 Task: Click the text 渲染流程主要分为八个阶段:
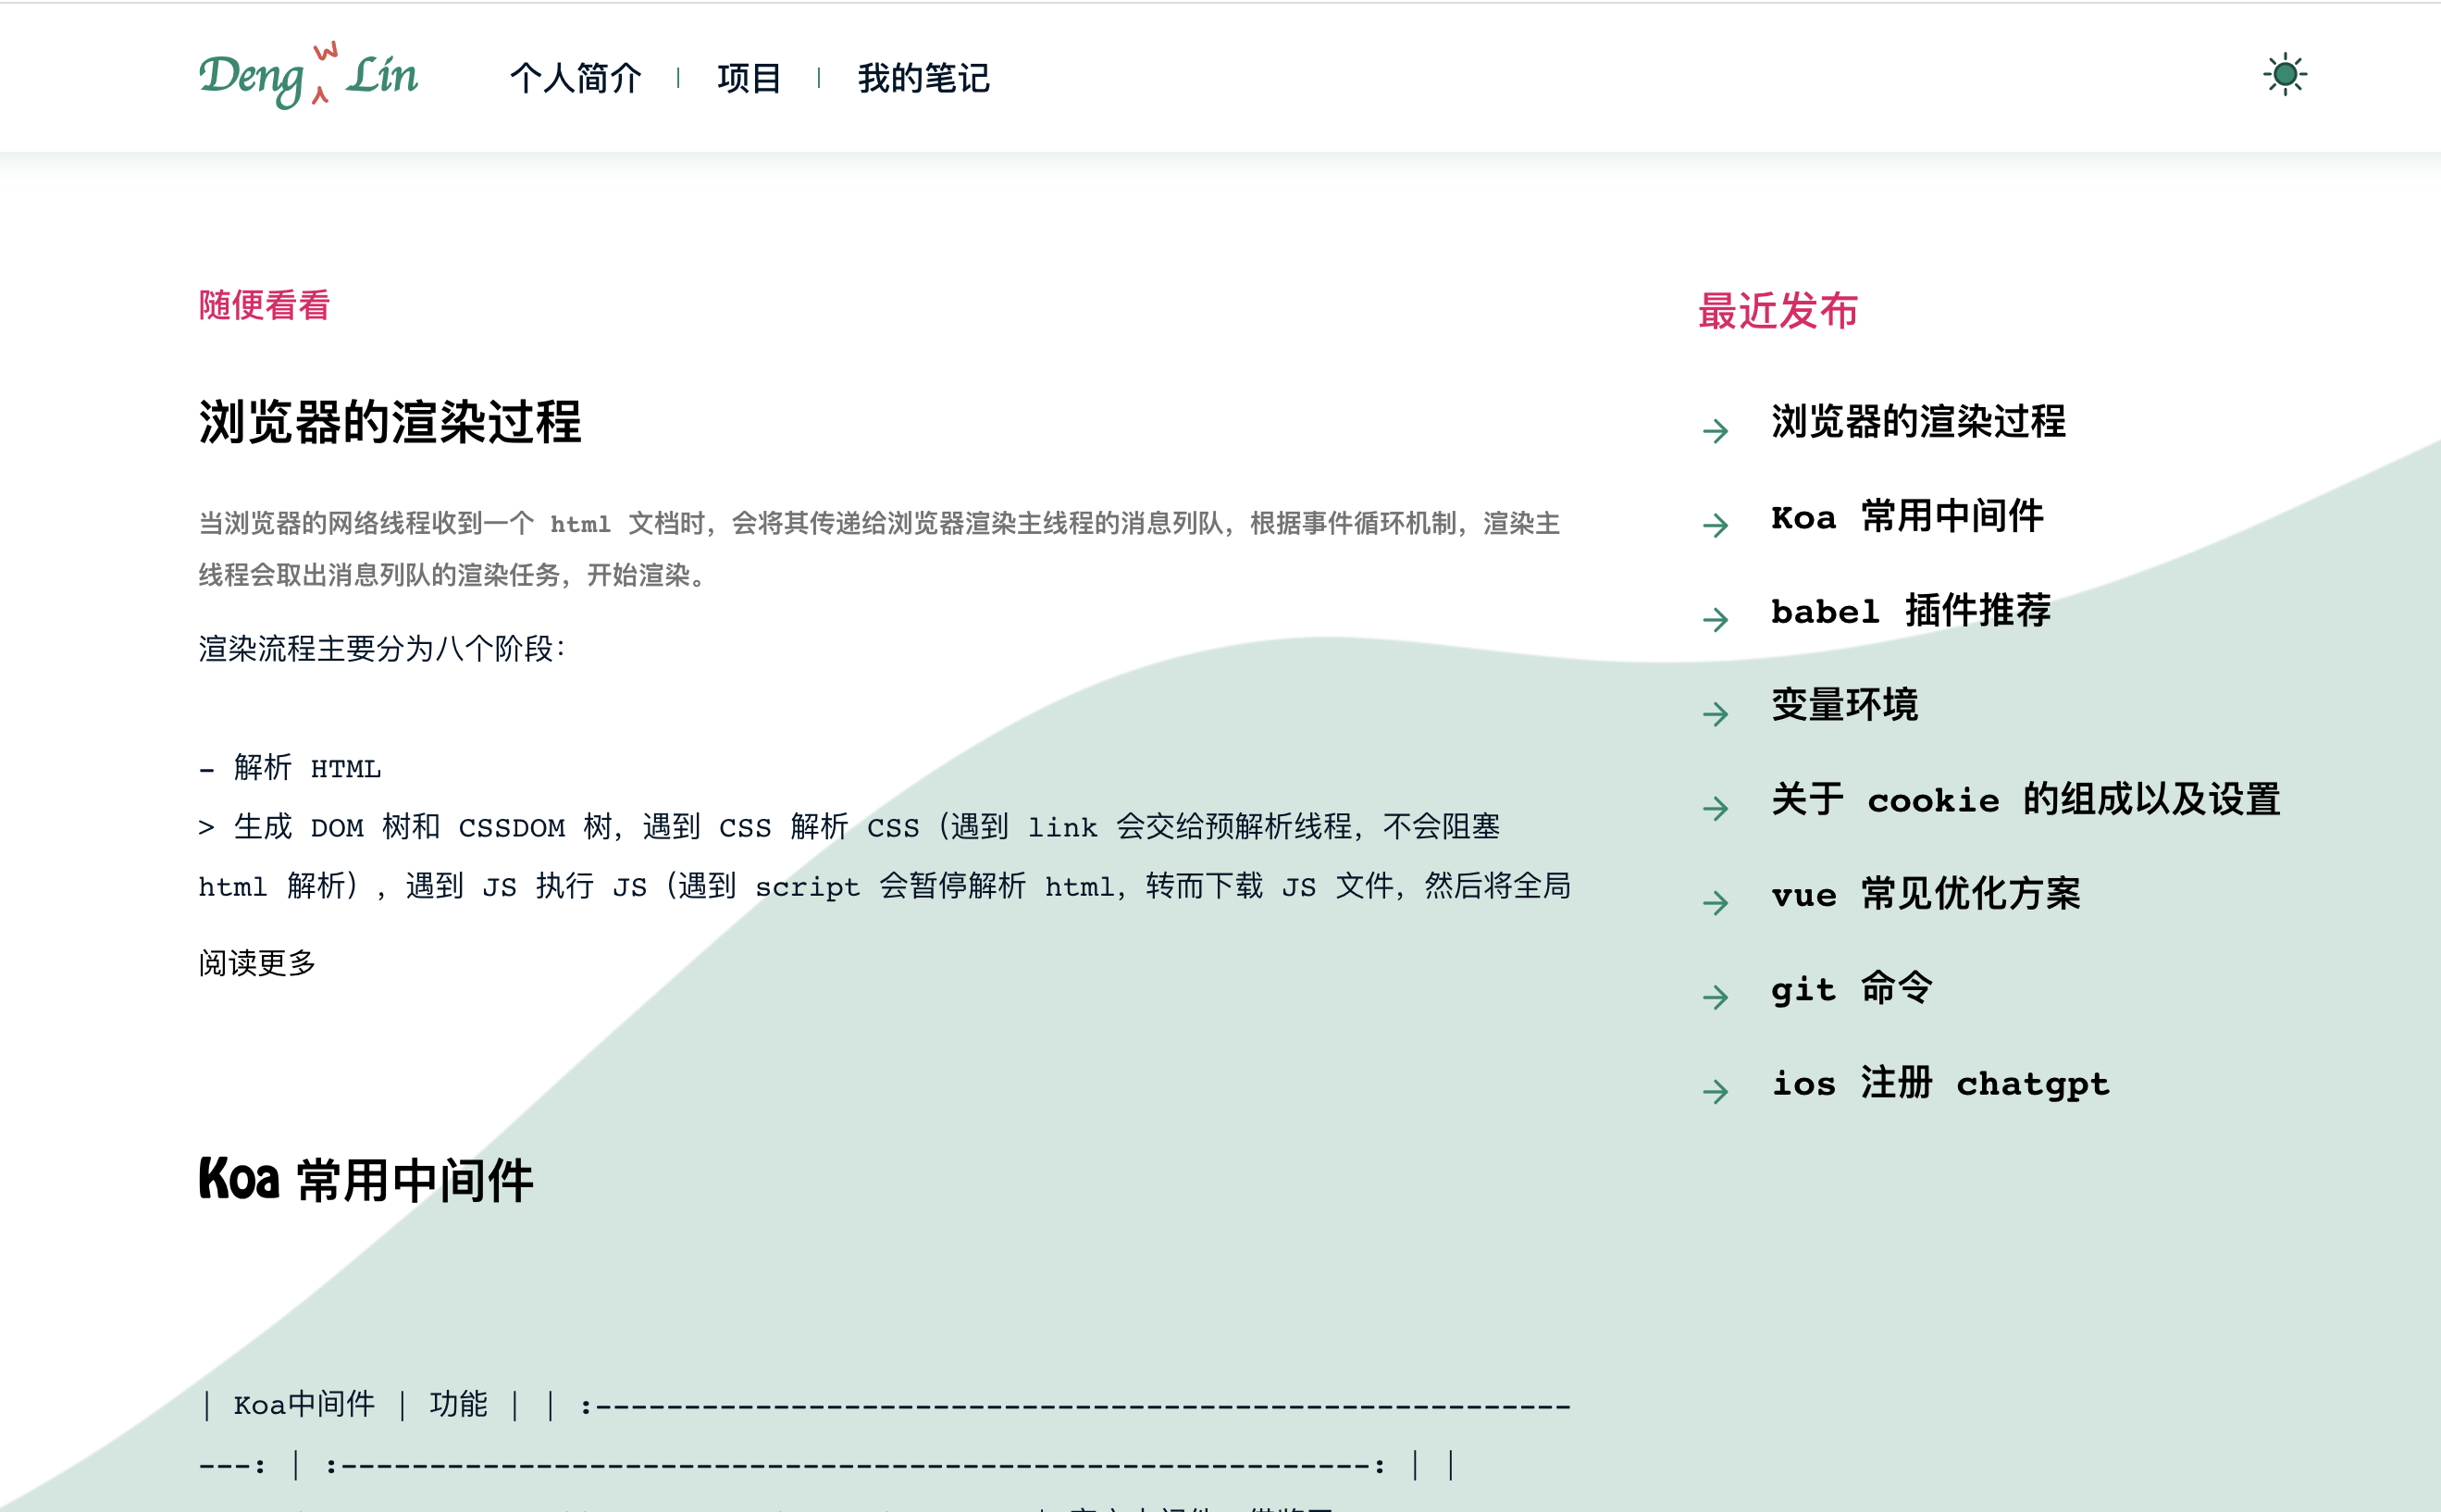click(x=382, y=649)
